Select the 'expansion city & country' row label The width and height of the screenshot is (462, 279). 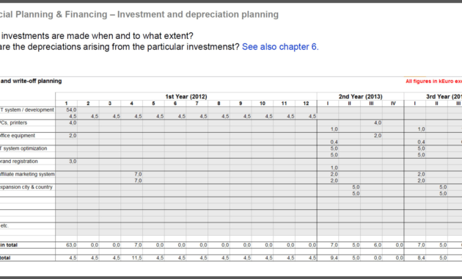click(x=26, y=187)
